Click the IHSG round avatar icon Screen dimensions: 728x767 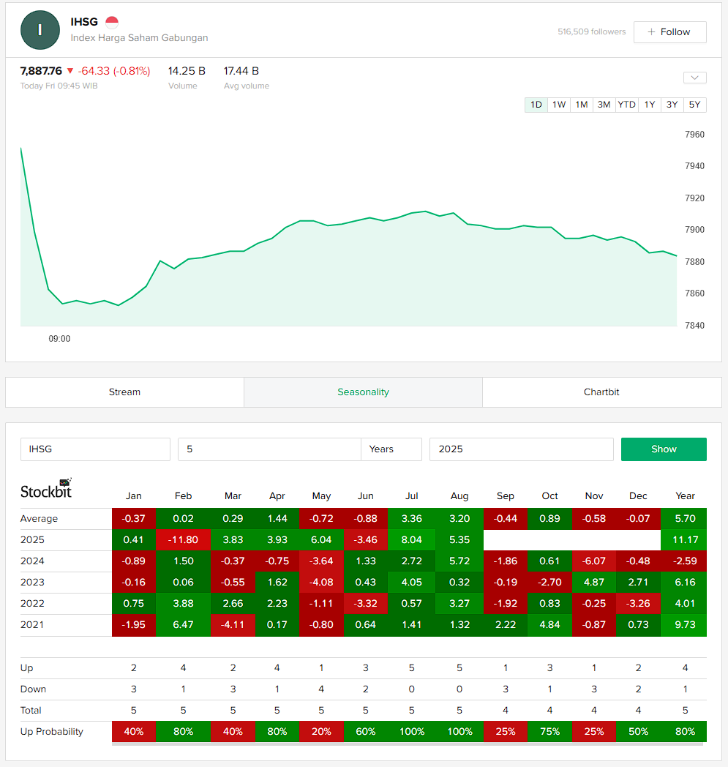click(x=40, y=30)
